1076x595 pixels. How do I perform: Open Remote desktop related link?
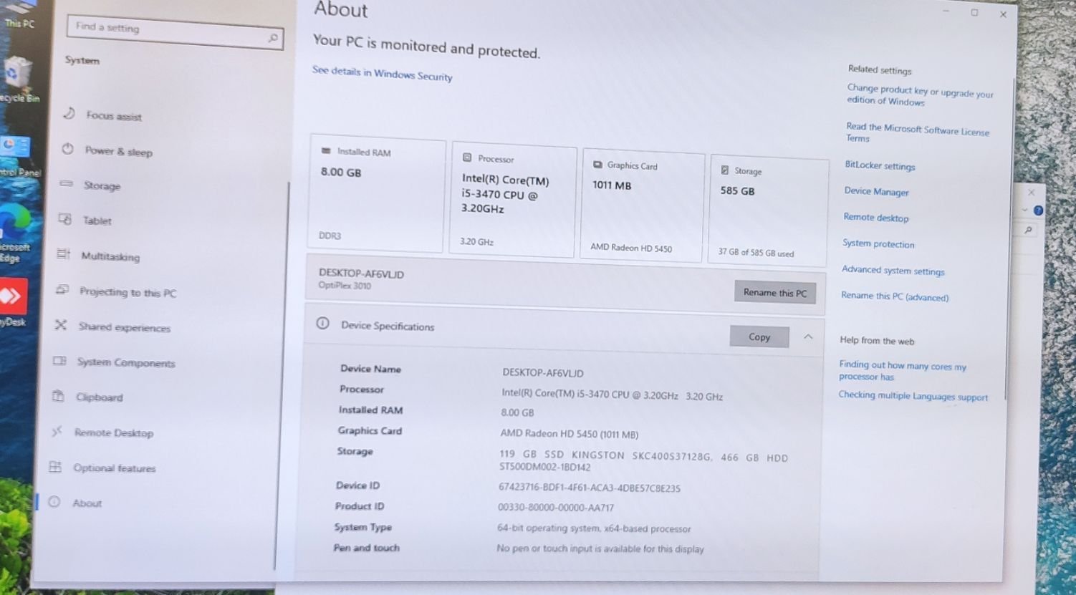(875, 218)
